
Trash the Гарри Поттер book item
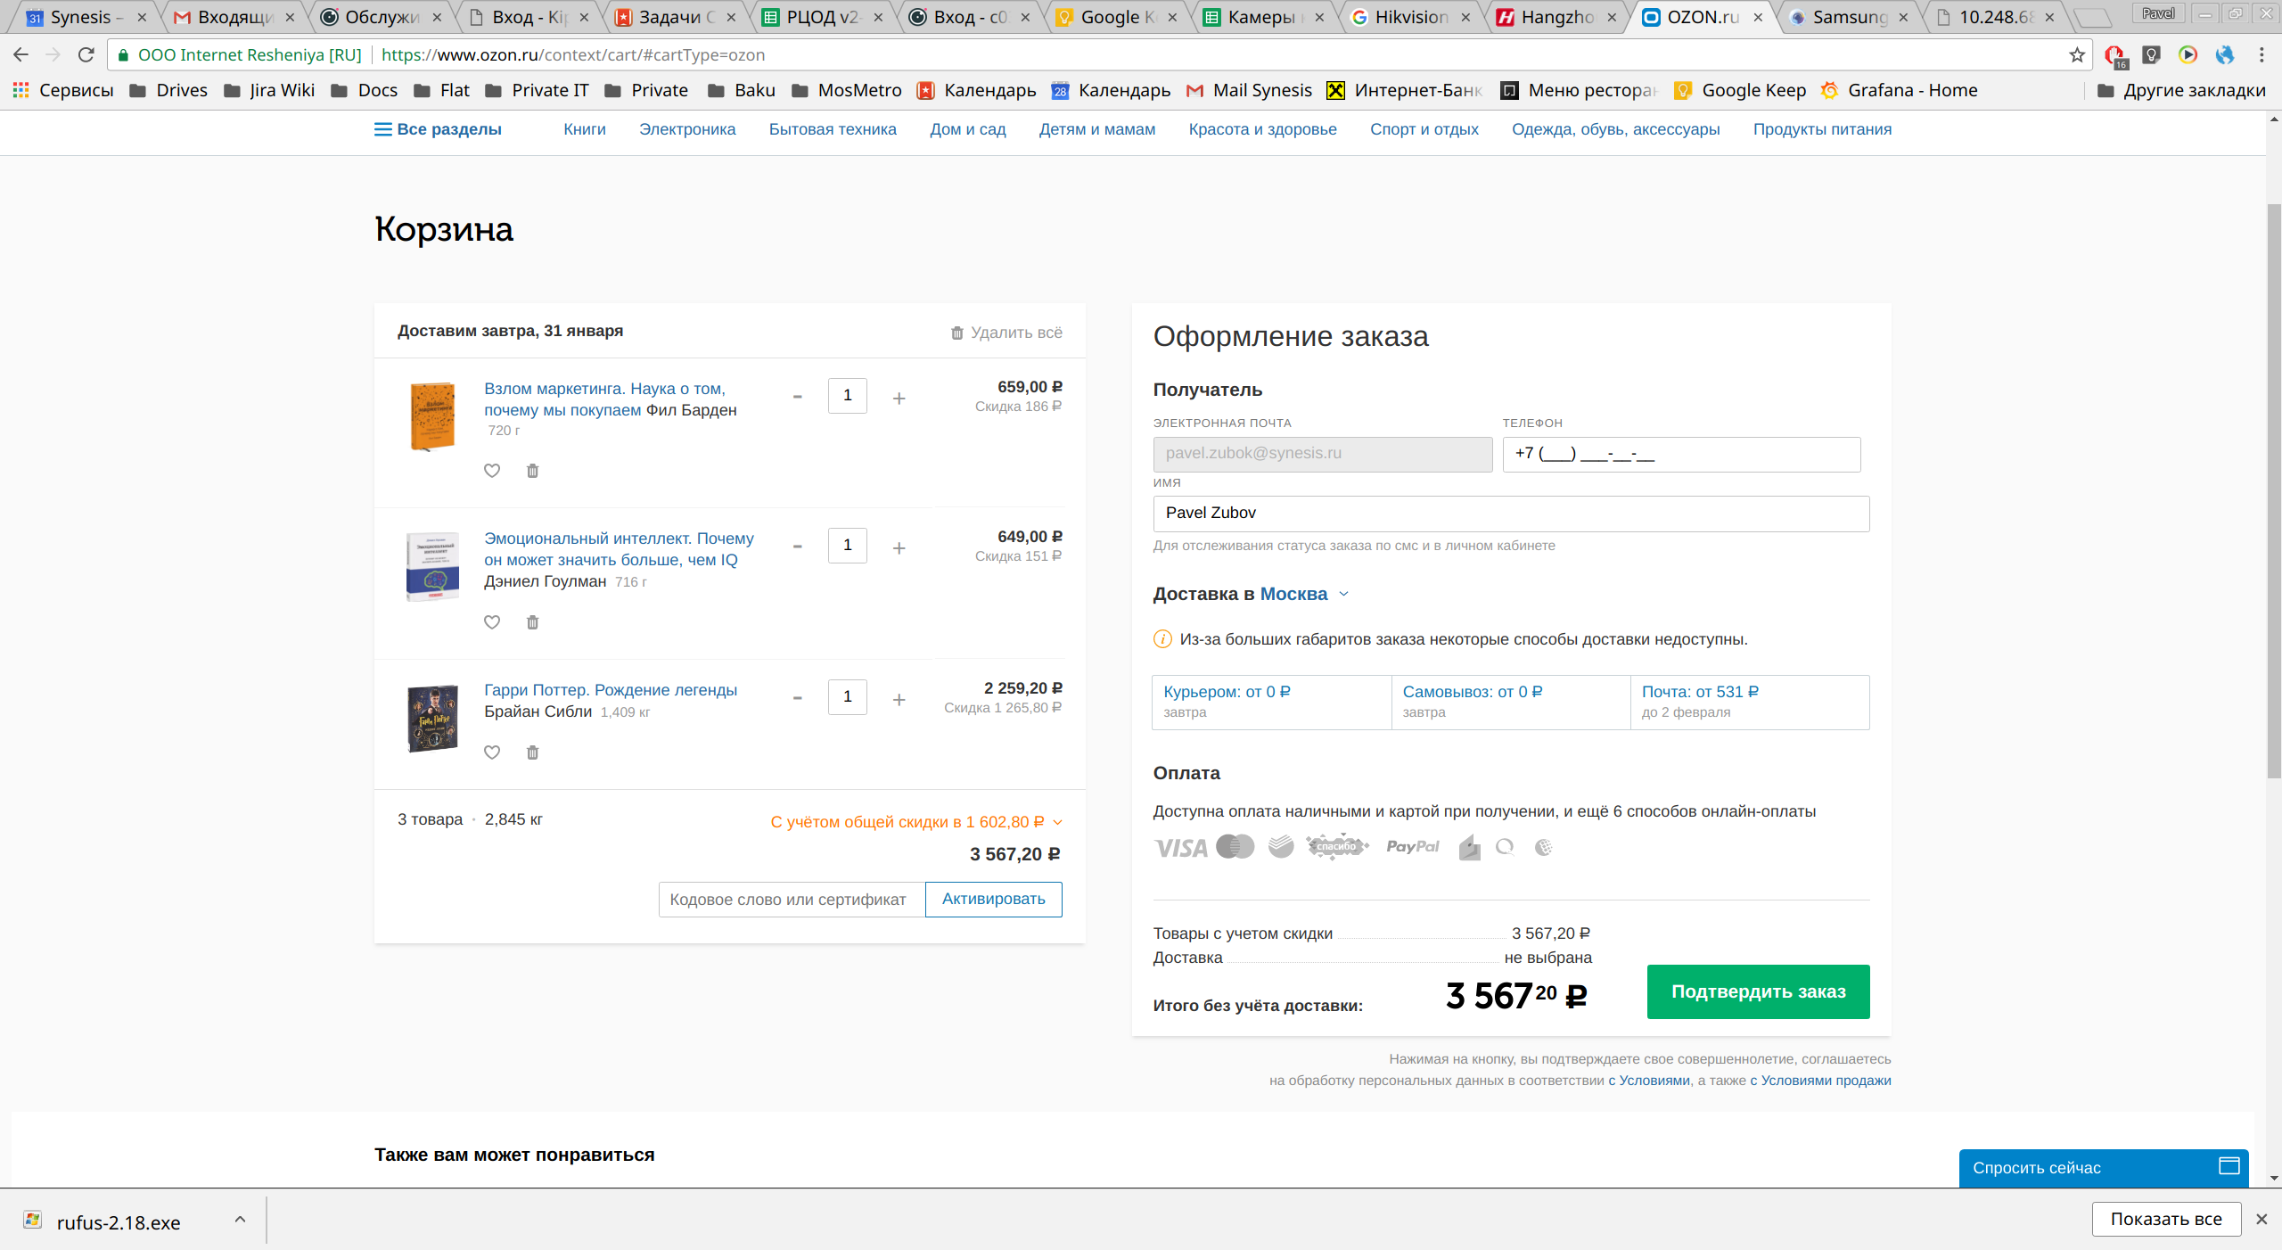532,752
